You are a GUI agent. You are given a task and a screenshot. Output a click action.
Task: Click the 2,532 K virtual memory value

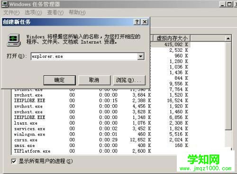point(179,50)
